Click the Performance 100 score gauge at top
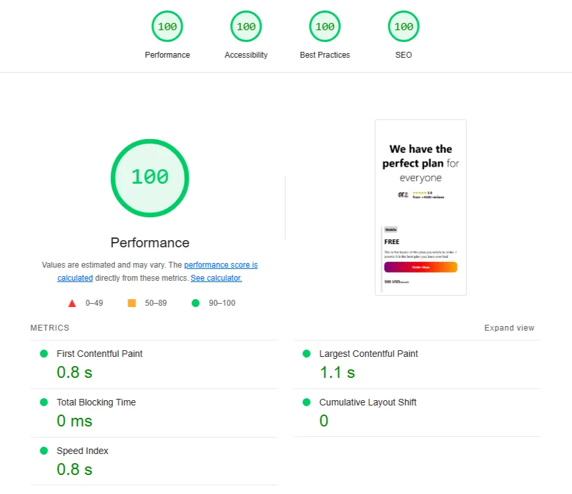The width and height of the screenshot is (572, 494). 167,26
